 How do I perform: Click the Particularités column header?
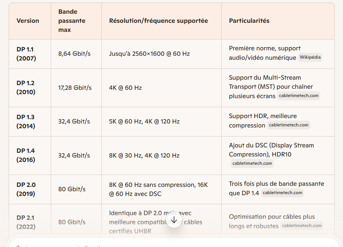[249, 21]
